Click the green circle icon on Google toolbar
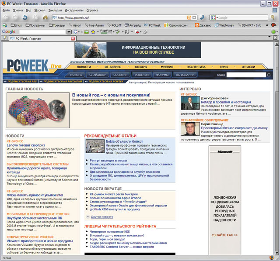Screen dimensions: 280x261 (x=273, y=32)
